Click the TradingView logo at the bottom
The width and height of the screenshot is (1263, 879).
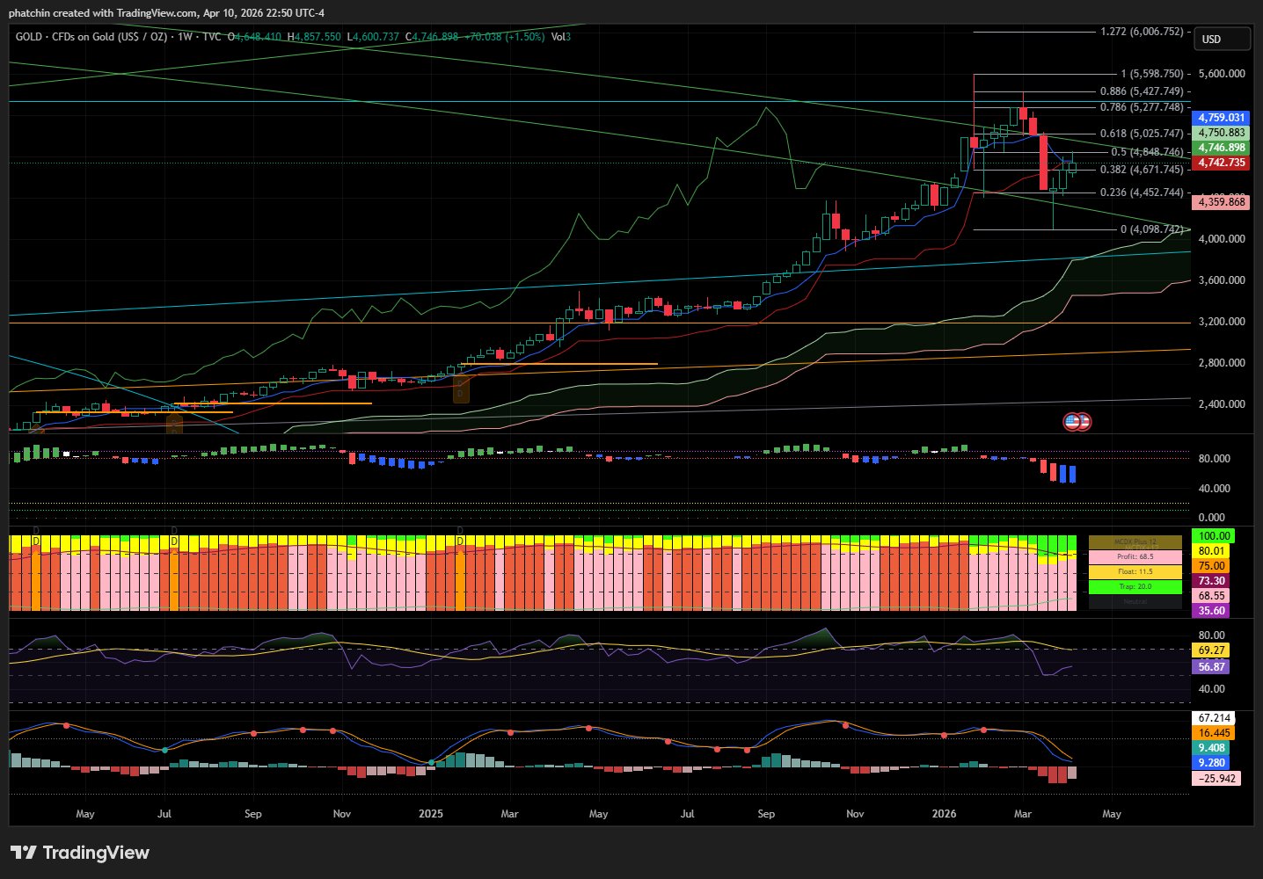tap(80, 853)
